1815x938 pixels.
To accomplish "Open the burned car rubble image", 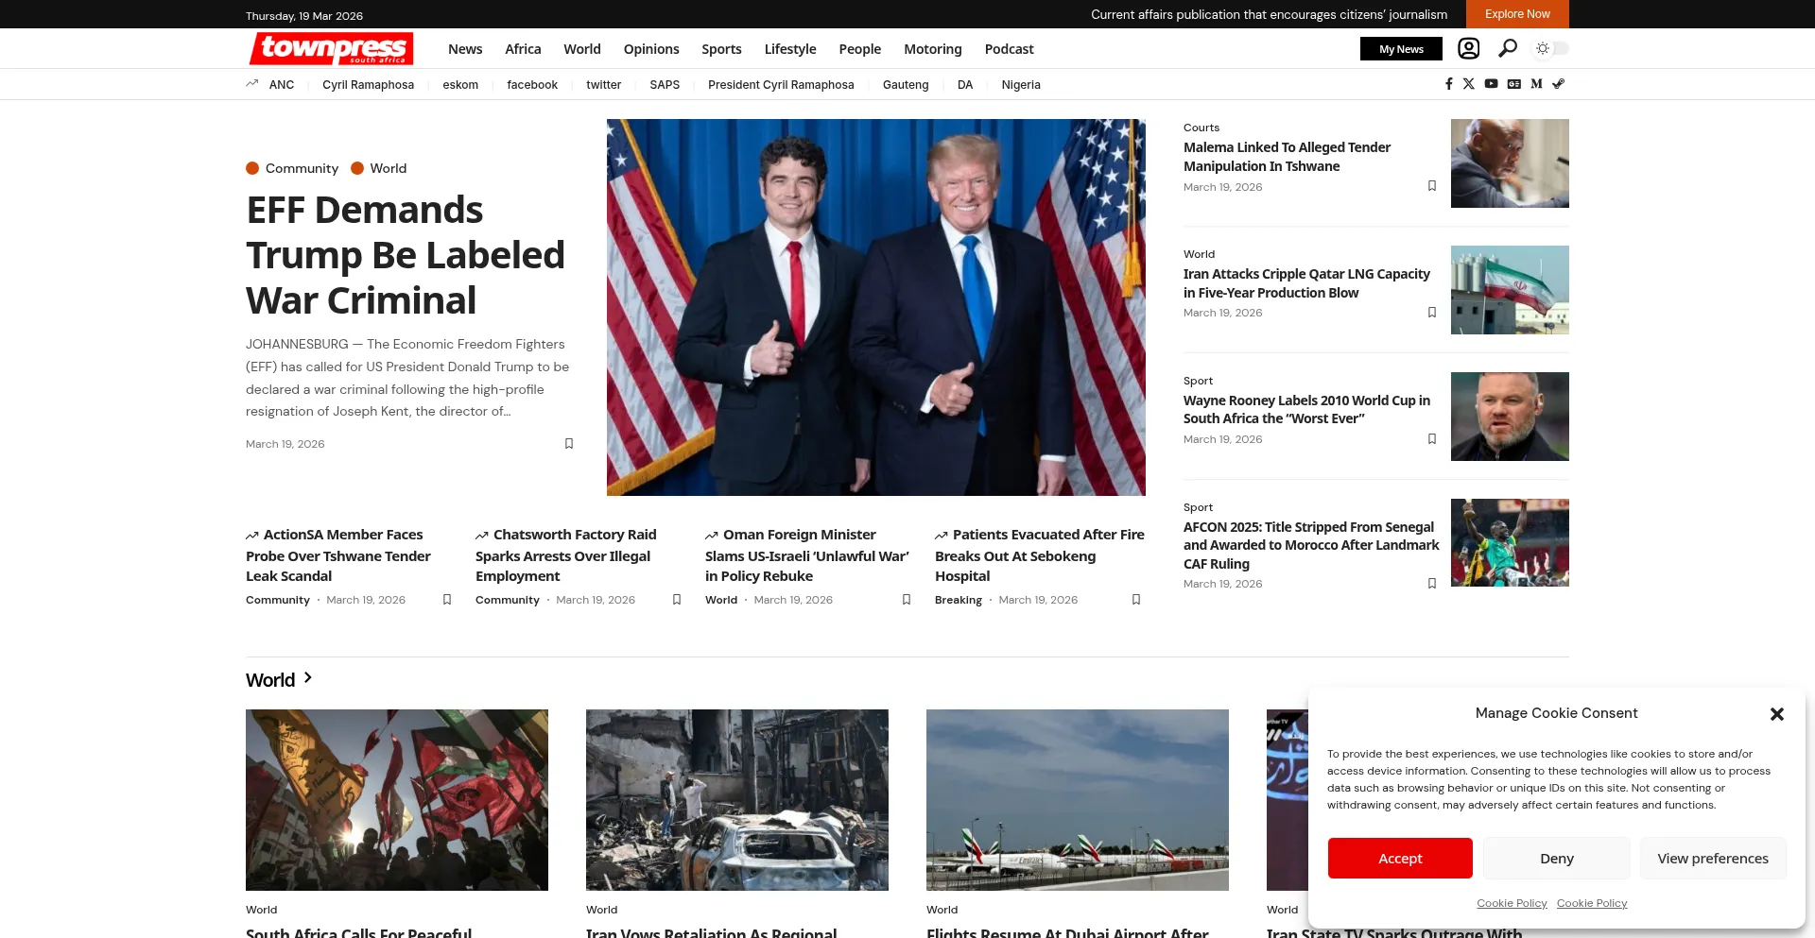I will [737, 800].
